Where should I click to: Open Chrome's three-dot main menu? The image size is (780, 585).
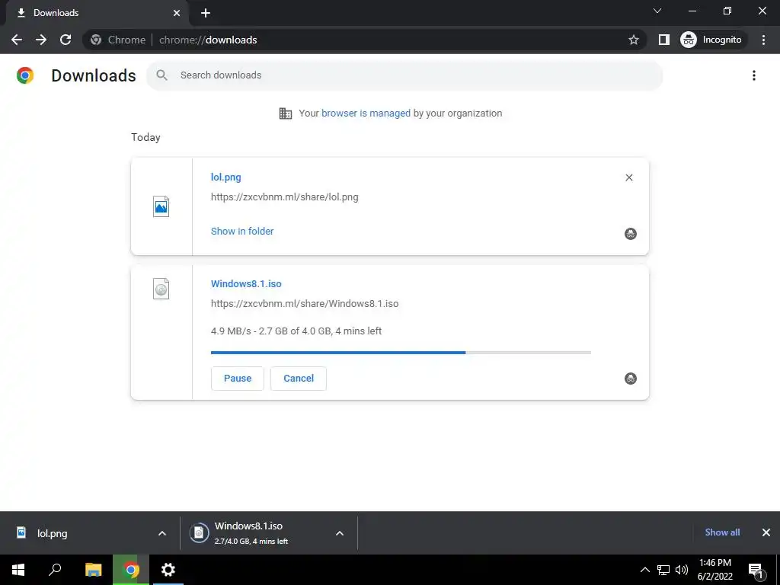pos(763,40)
